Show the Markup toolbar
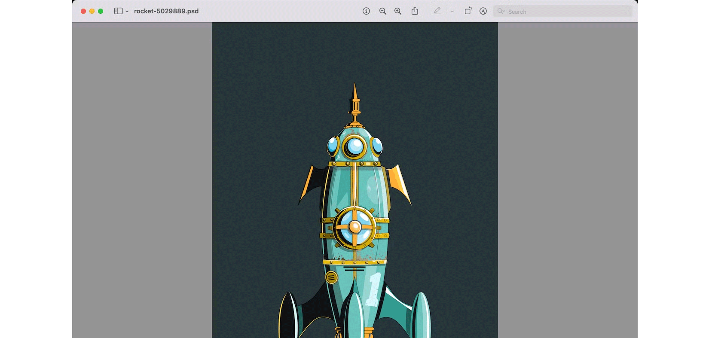Image resolution: width=709 pixels, height=338 pixels. coord(483,11)
